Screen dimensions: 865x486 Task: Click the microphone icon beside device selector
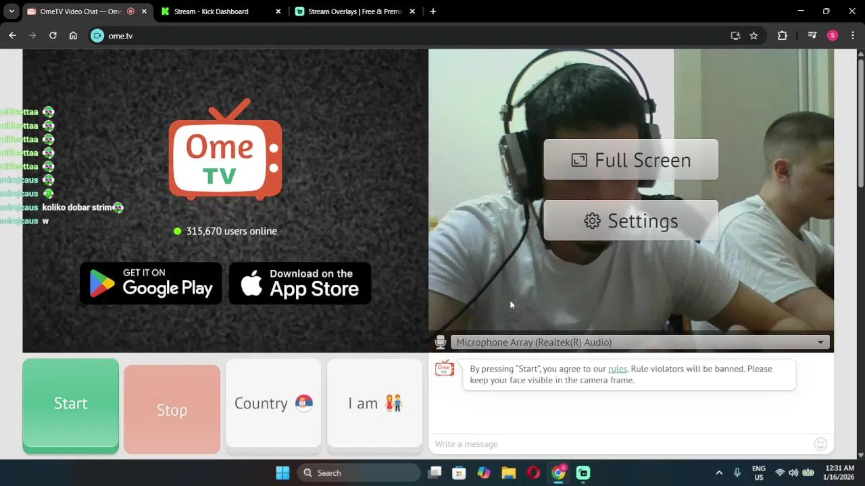pyautogui.click(x=441, y=342)
